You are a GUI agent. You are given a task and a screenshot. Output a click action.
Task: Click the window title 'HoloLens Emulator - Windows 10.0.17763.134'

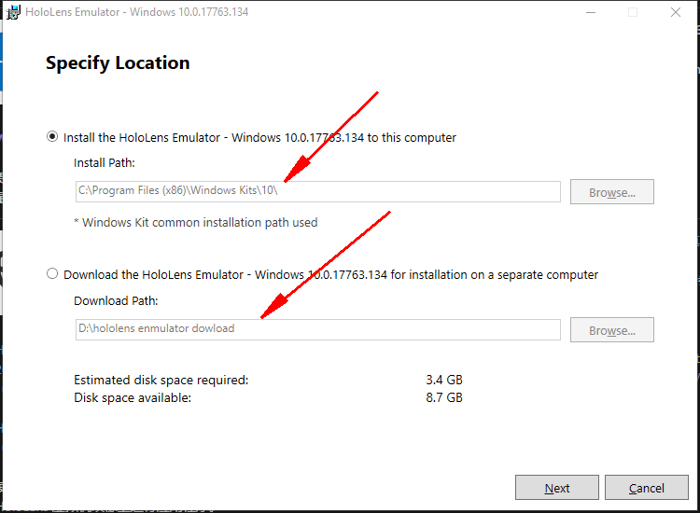[x=137, y=12]
